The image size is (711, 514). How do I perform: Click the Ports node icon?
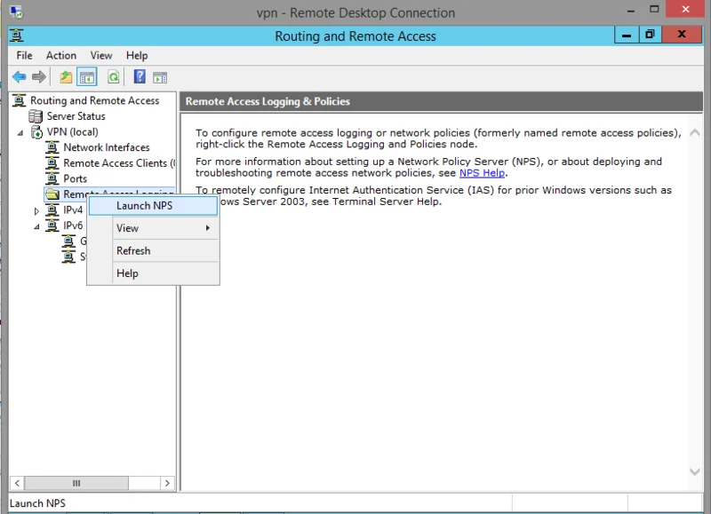tap(52, 178)
